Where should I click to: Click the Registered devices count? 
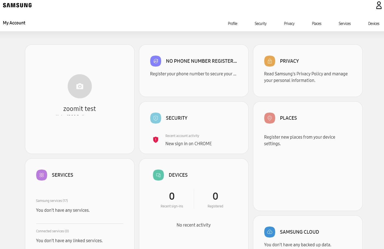click(215, 196)
